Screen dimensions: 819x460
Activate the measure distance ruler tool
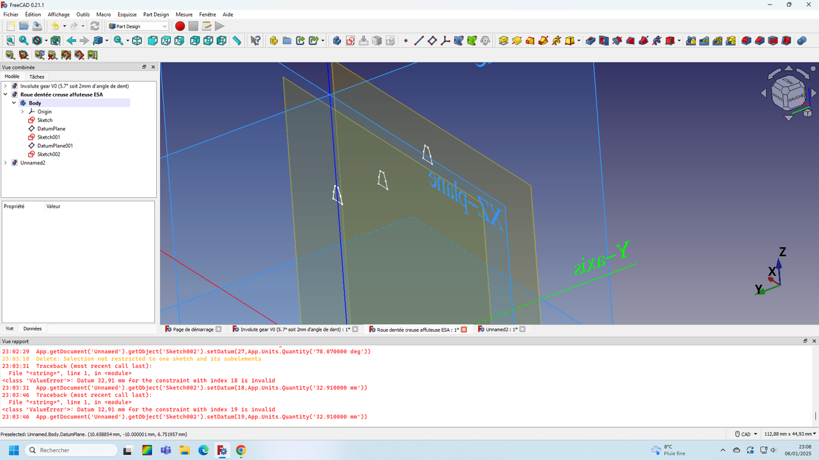point(237,40)
